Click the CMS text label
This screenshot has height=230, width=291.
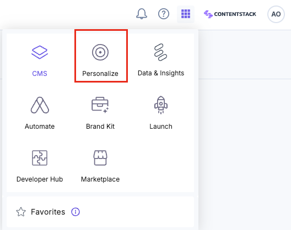click(40, 74)
